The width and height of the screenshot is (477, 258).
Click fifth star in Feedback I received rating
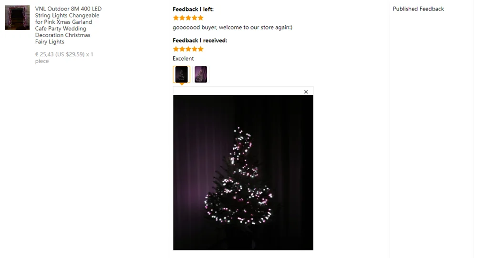pyautogui.click(x=200, y=49)
